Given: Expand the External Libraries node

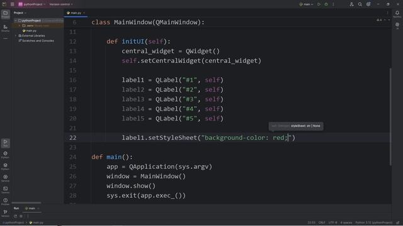Looking at the screenshot, I should [x=16, y=36].
